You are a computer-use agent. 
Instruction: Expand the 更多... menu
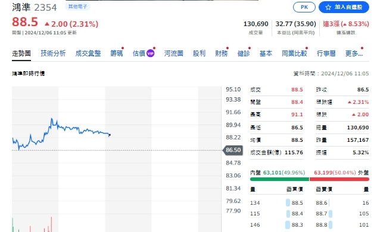tap(354, 53)
